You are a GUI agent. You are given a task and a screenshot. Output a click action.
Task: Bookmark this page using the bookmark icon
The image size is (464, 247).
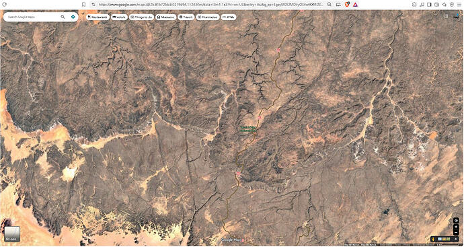[x=84, y=5]
